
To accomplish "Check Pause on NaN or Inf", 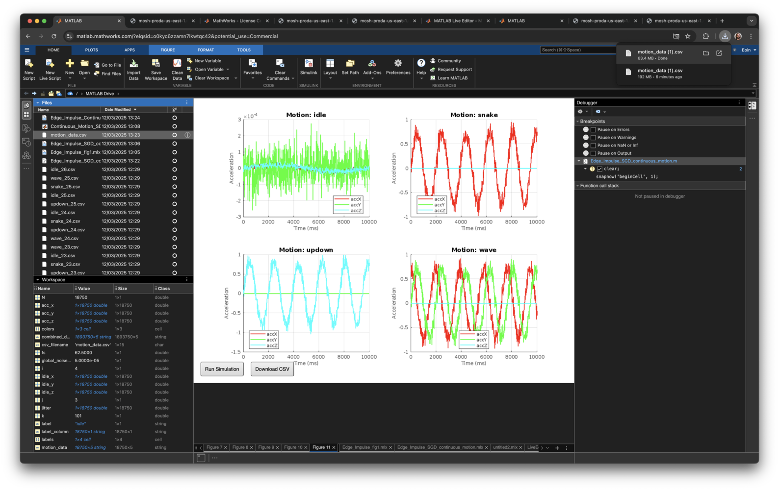I will tap(593, 146).
